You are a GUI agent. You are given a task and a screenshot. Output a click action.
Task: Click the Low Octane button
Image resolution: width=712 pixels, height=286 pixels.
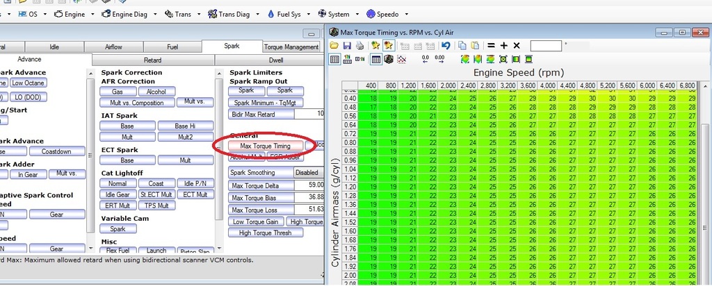click(x=28, y=83)
